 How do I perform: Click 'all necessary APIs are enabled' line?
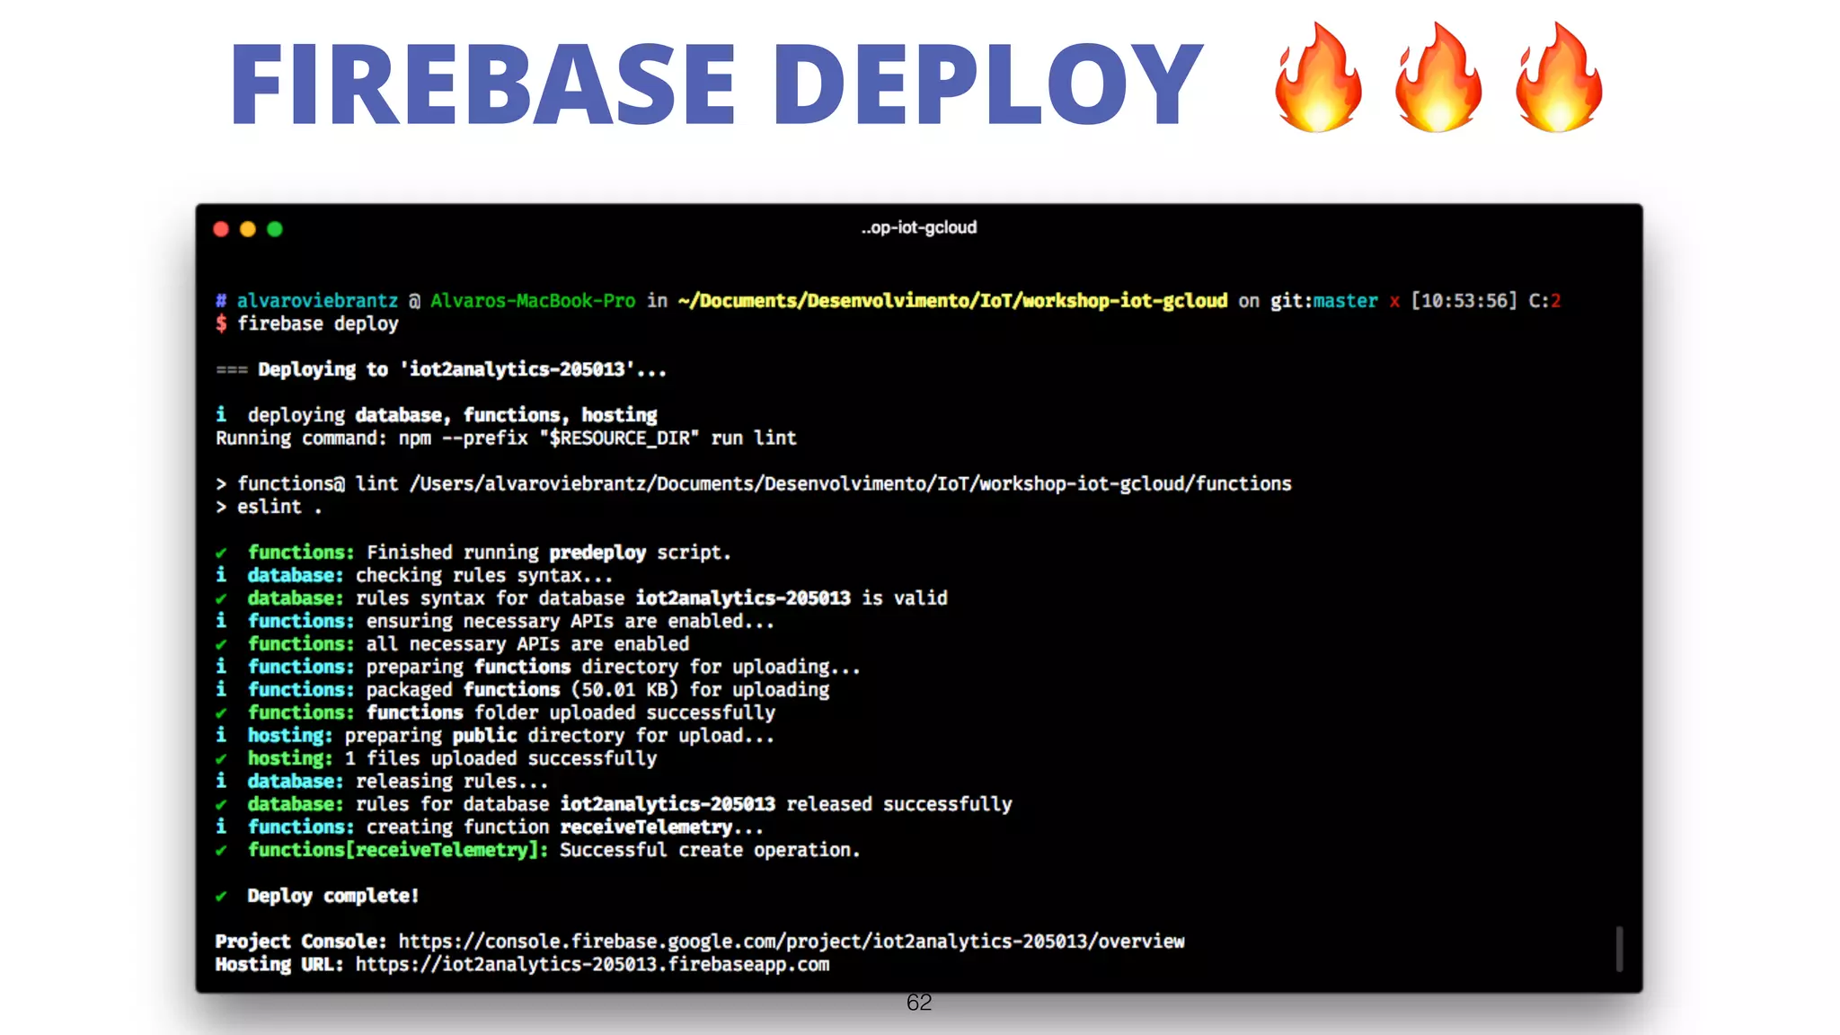click(x=452, y=644)
